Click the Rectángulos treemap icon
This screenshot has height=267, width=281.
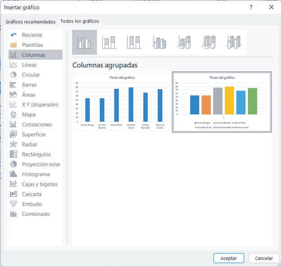coord(14,154)
